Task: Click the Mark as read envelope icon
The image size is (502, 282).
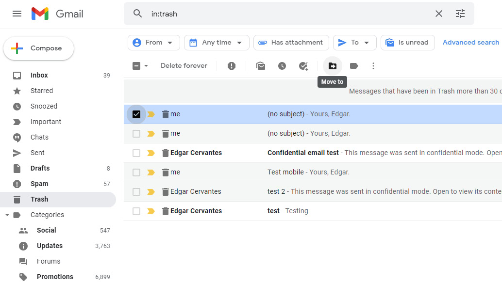Action: click(261, 66)
